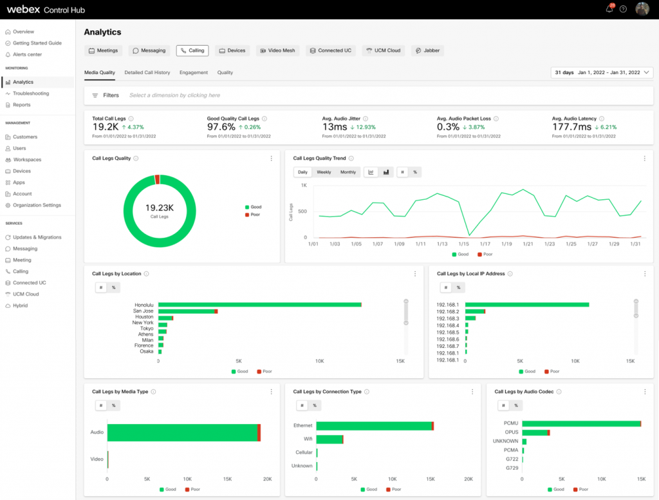This screenshot has height=500, width=659.
Task: Switch to the Detailed Call History tab
Action: (x=146, y=72)
